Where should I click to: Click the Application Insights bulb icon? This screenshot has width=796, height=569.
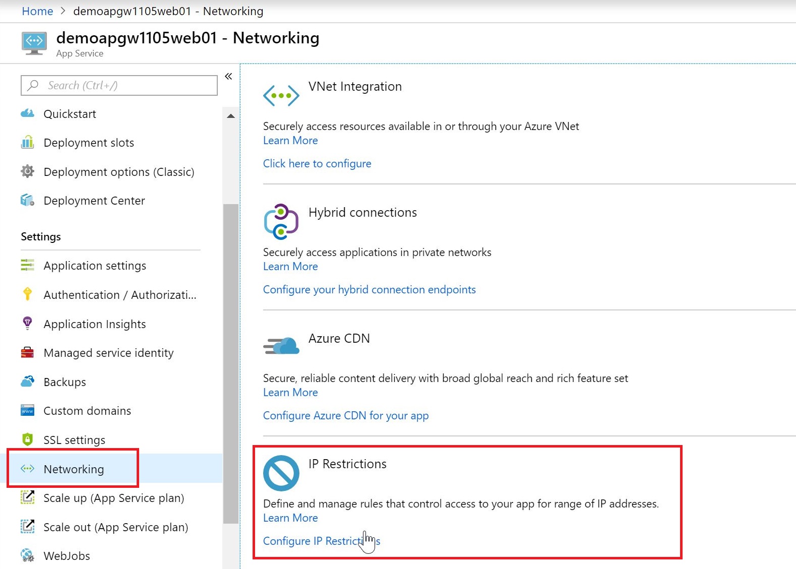click(x=27, y=323)
